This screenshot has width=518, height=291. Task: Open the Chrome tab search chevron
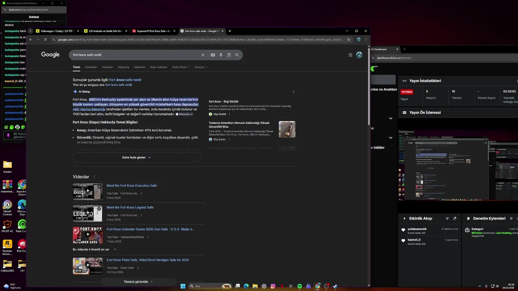pos(30,31)
